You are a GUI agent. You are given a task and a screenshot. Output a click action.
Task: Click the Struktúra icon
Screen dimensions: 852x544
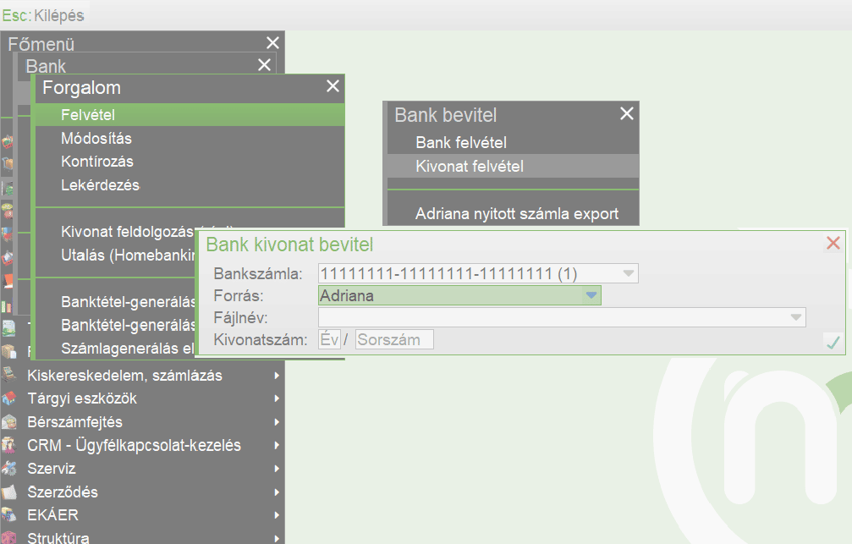(8, 537)
